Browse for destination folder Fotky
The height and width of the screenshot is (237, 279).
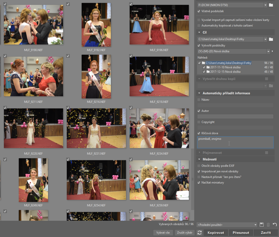(271, 39)
